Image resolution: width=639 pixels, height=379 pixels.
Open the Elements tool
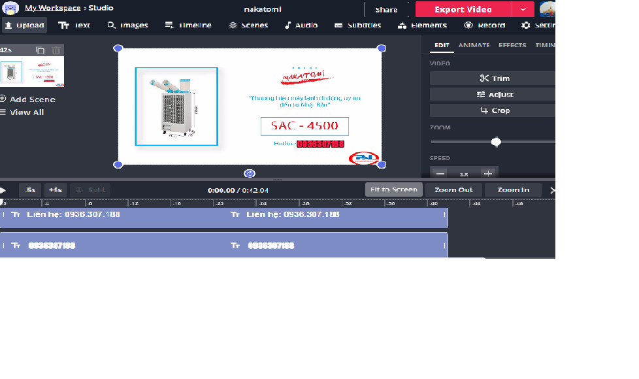tap(422, 25)
